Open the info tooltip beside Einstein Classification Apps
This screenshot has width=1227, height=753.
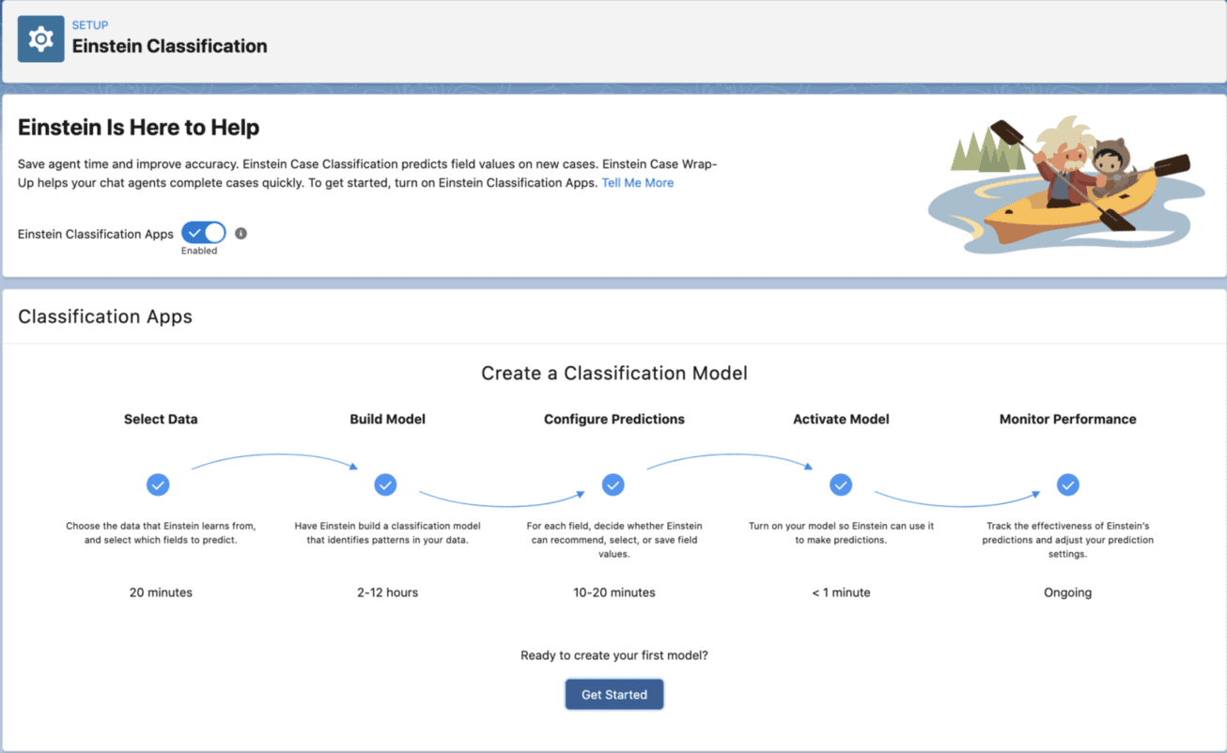241,234
